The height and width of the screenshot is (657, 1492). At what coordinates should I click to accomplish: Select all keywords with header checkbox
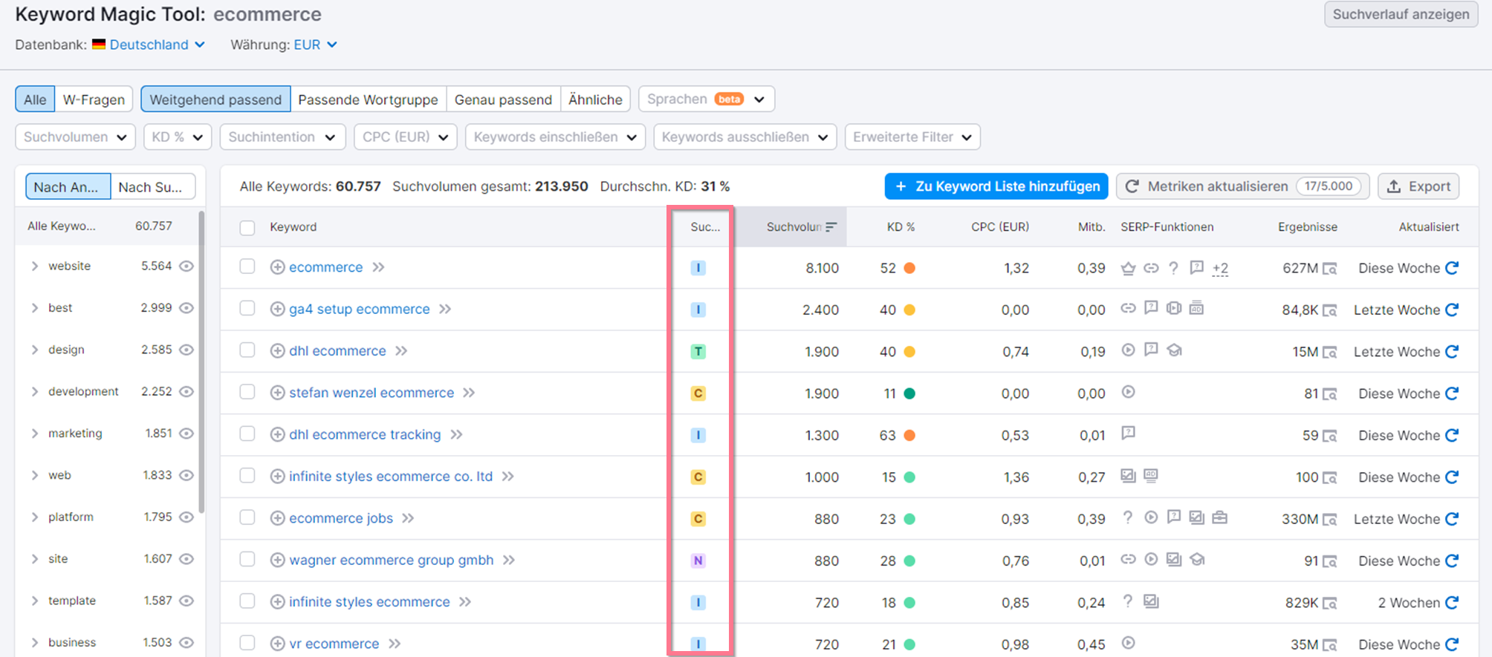[247, 228]
